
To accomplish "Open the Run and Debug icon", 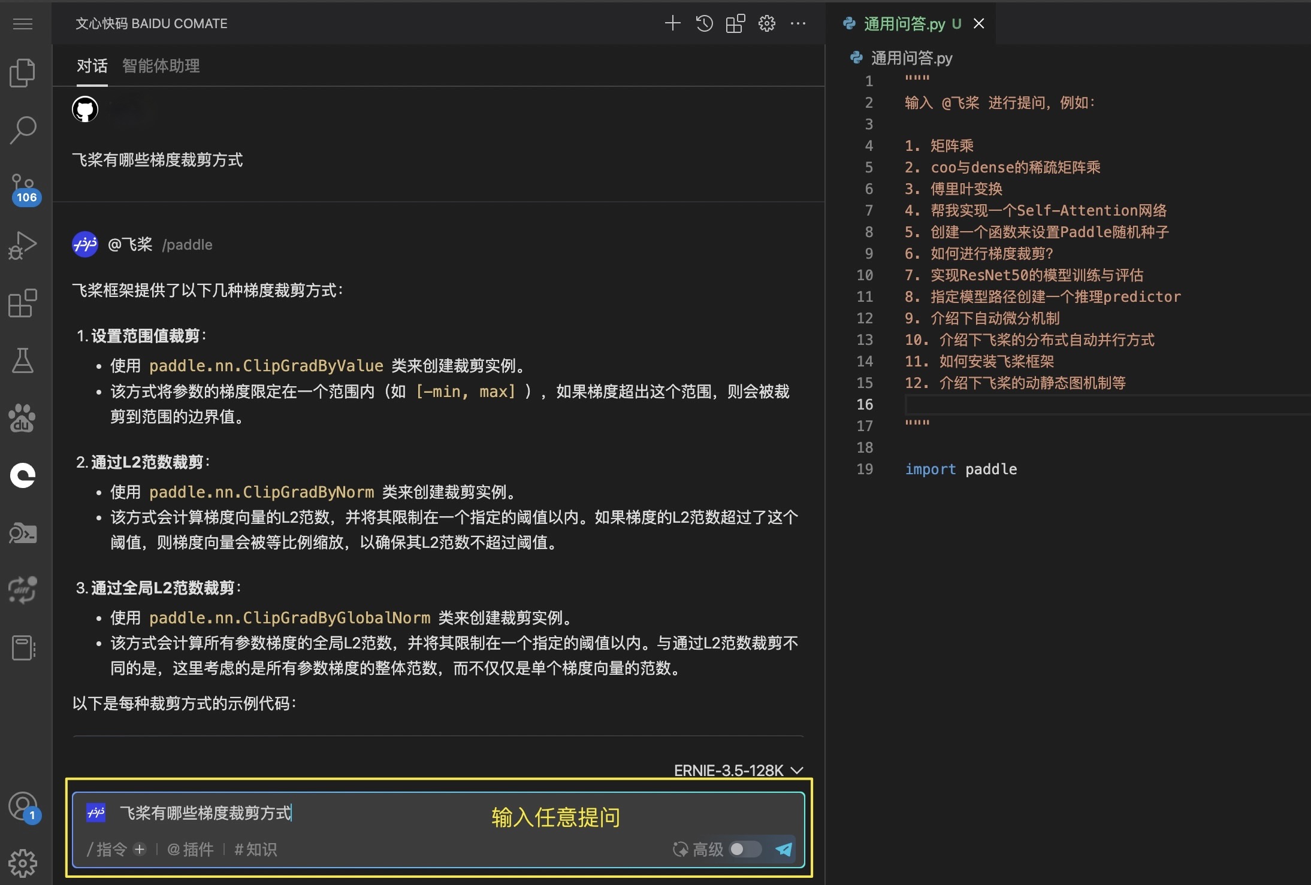I will pos(23,246).
